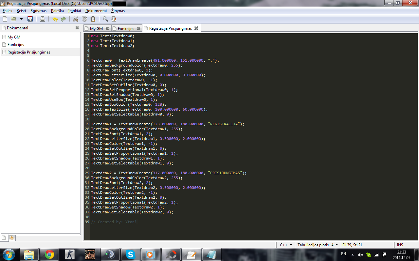Redo the change with the green arrow
Viewport: 419px width, 261px height.
tap(64, 19)
